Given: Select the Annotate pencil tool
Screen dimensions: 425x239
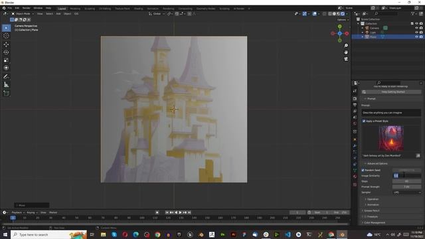Looking at the screenshot, I should [x=6, y=77].
